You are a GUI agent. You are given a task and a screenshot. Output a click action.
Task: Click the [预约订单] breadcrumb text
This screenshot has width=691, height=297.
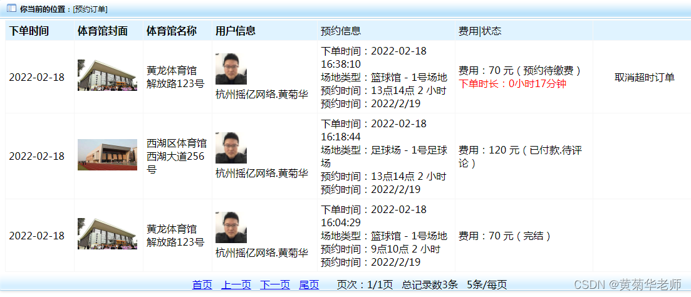[90, 9]
